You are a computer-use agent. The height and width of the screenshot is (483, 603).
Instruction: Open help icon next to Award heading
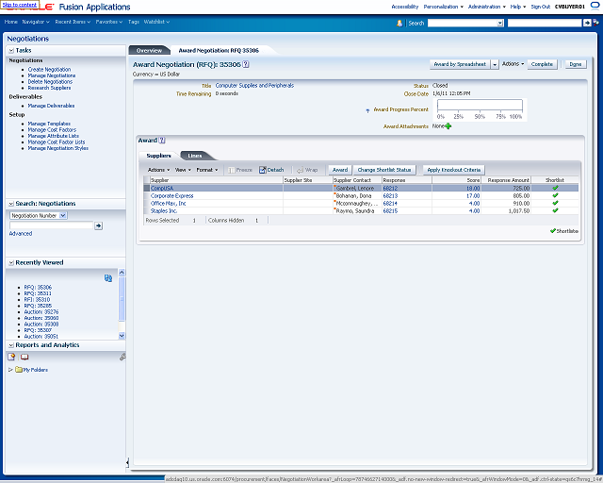(162, 141)
